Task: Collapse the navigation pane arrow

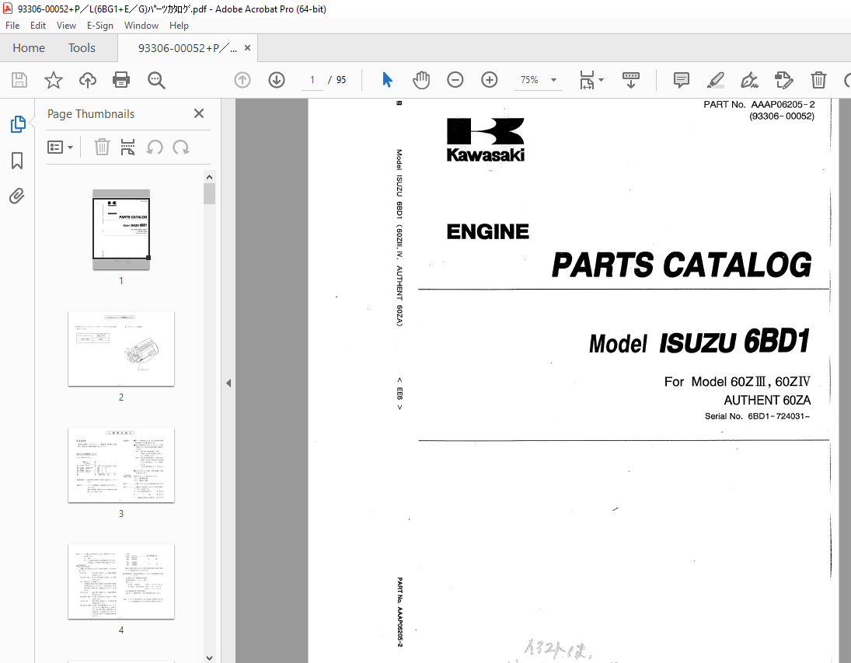Action: pos(228,384)
